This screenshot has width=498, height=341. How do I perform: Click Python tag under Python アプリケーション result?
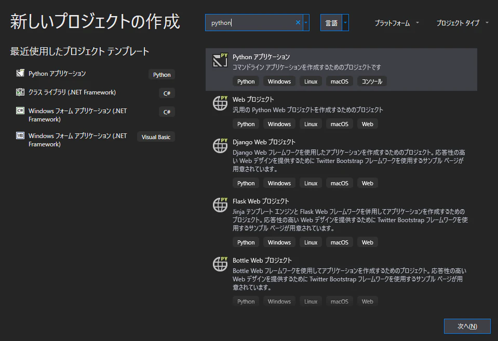point(246,81)
